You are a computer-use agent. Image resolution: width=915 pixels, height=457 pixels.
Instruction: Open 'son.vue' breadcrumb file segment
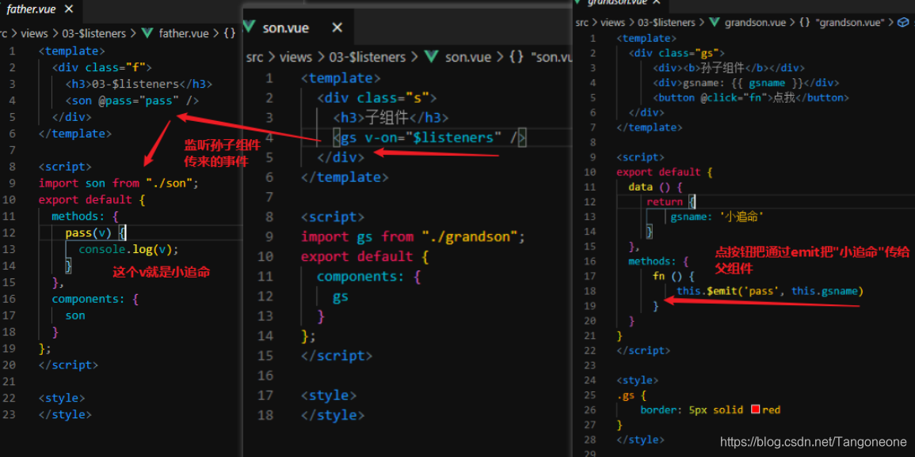(x=468, y=57)
